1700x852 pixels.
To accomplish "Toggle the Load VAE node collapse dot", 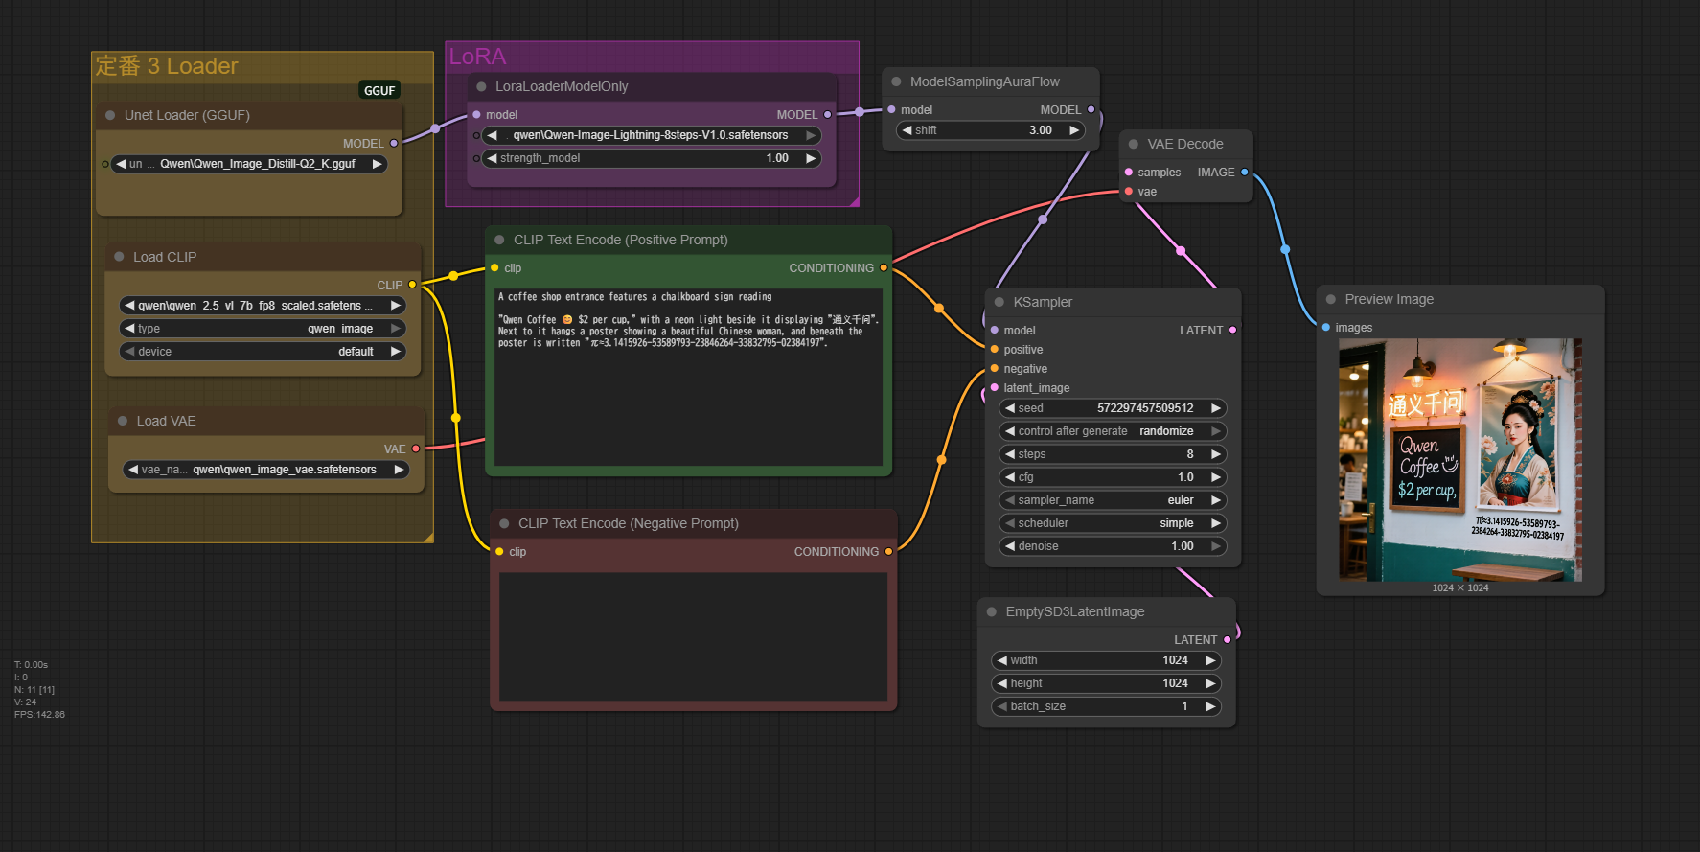I will click(123, 421).
